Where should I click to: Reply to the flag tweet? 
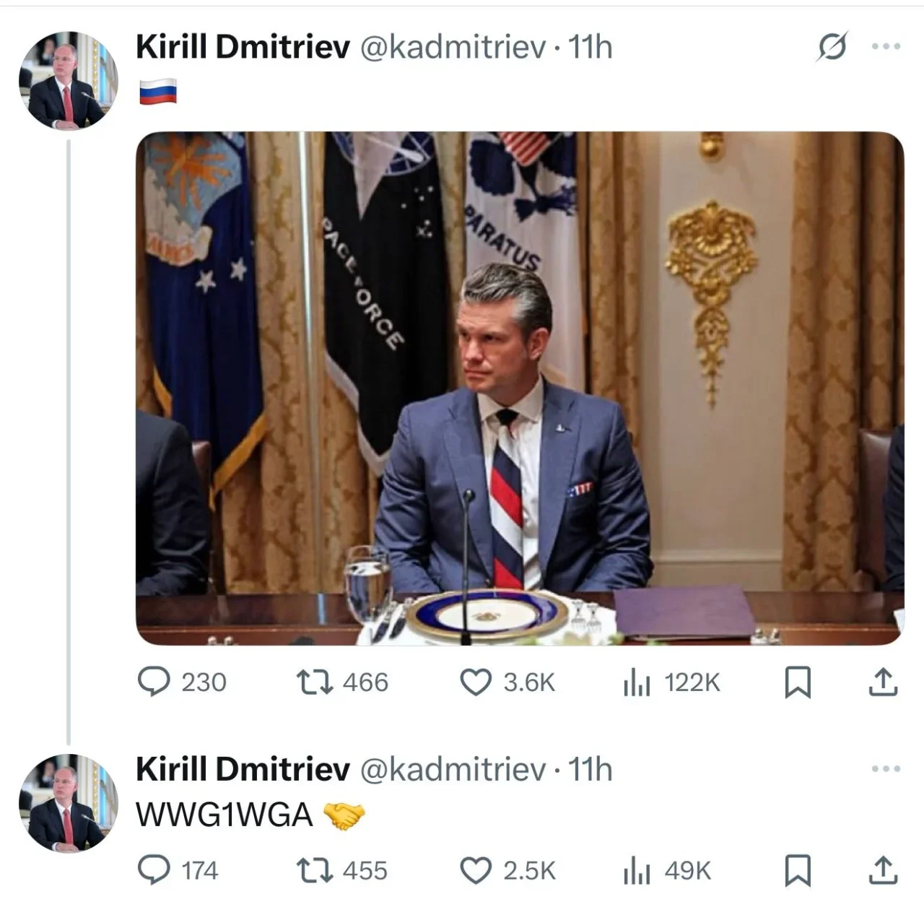[x=154, y=682]
